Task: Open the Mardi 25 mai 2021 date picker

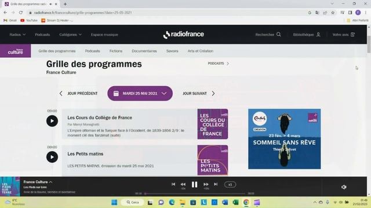Action: coord(140,94)
